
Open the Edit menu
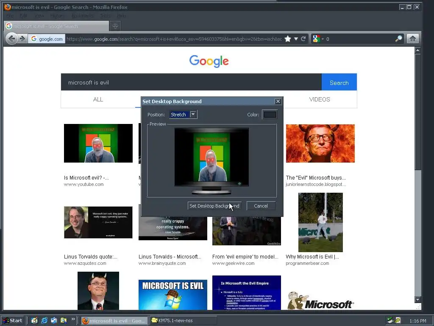pyautogui.click(x=24, y=16)
